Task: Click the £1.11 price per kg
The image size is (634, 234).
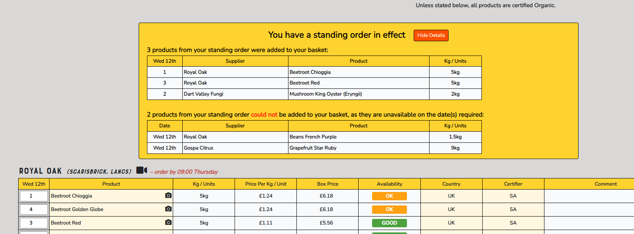Action: [x=265, y=223]
